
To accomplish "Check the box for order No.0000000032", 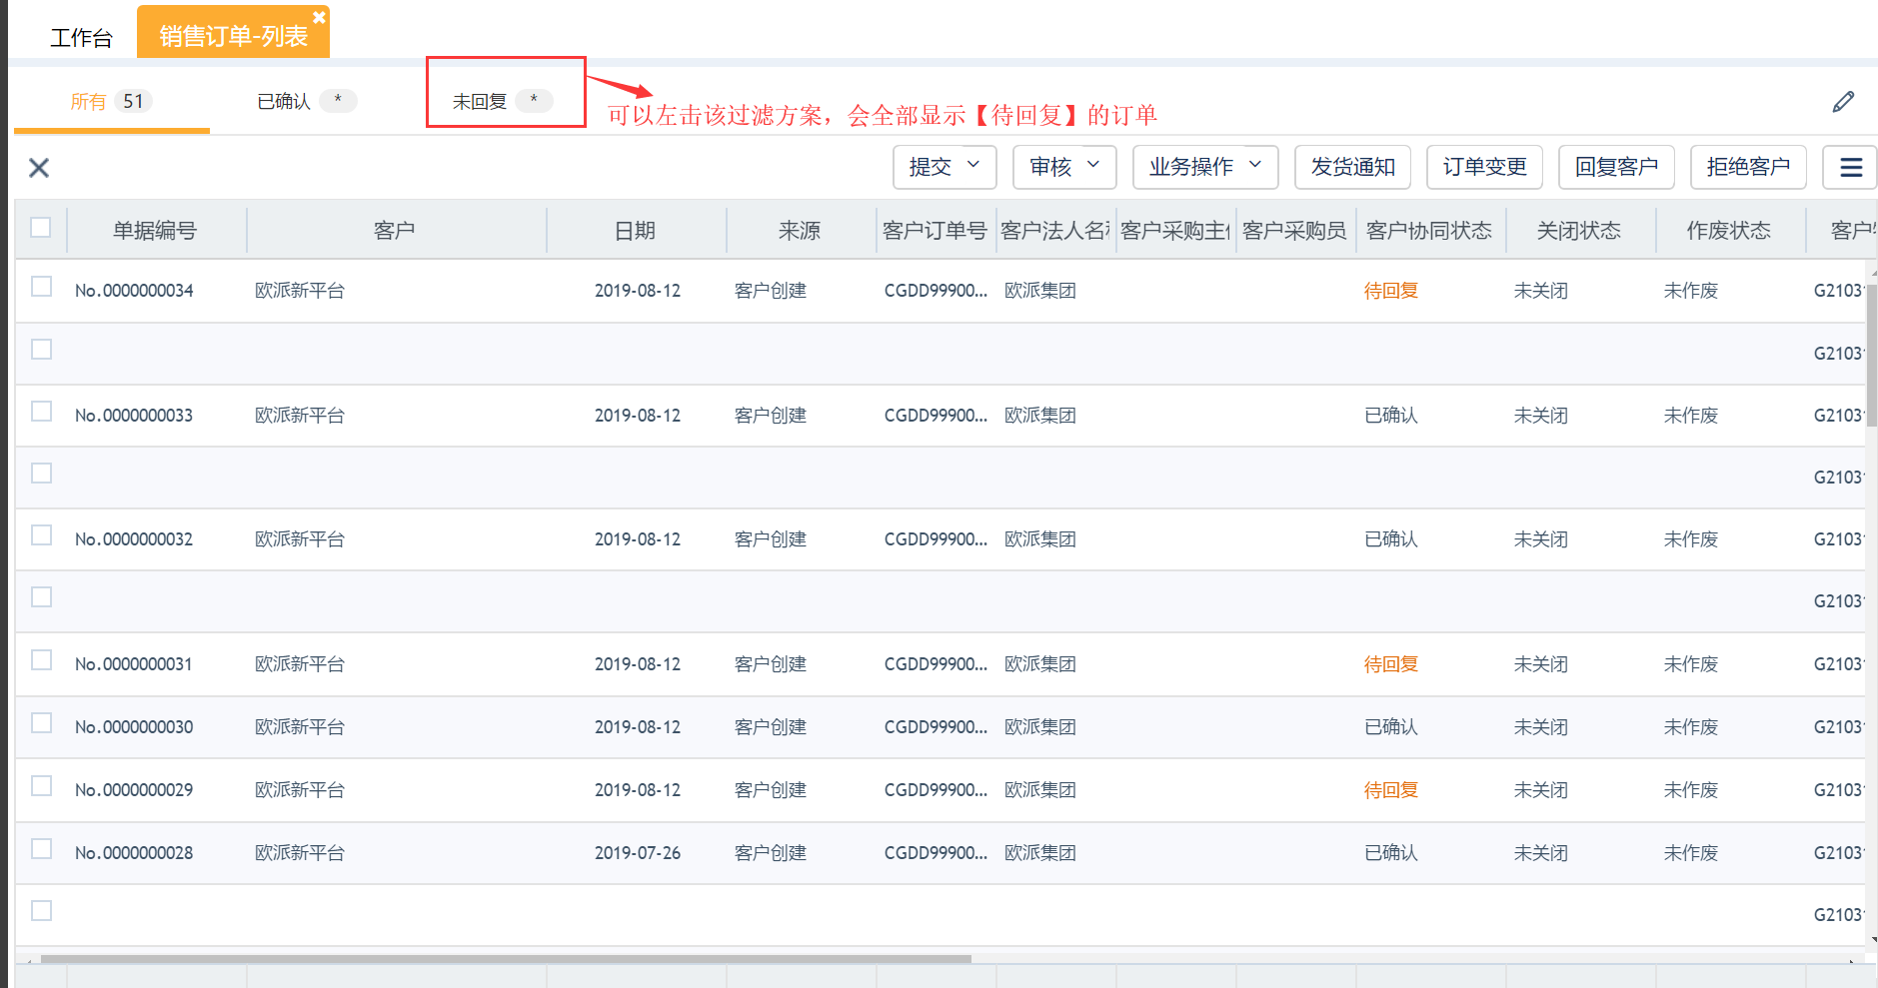I will point(41,535).
